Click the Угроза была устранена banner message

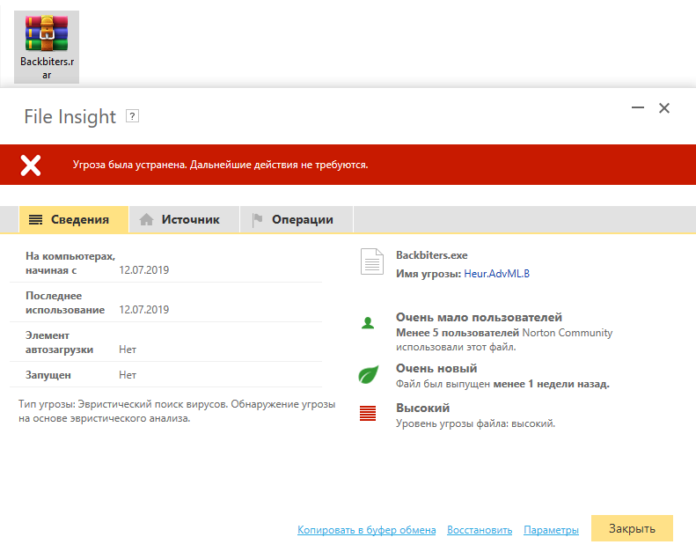[220, 165]
